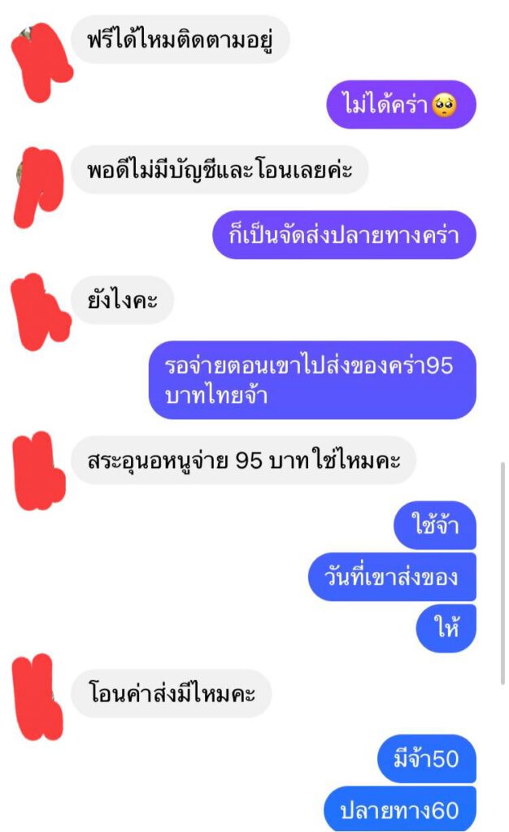
Task: Tap the reply about paying 95 baht on delivery
Action: click(312, 380)
